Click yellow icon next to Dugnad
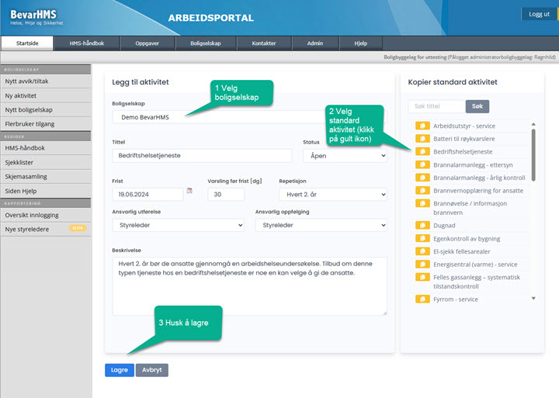This screenshot has height=398, width=559. (422, 225)
